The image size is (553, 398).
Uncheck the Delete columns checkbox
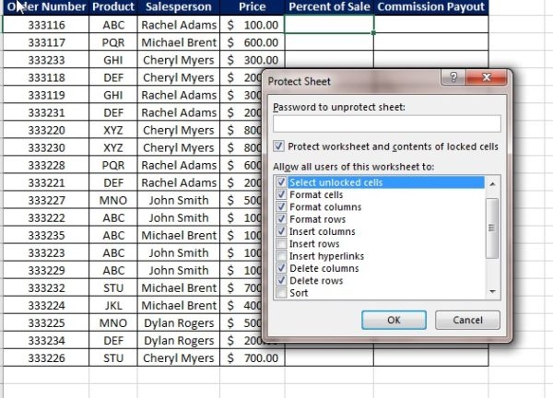pos(281,268)
